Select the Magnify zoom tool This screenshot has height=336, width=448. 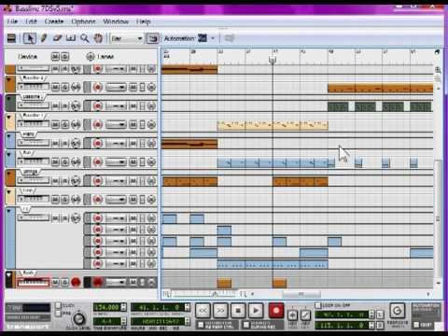point(84,38)
